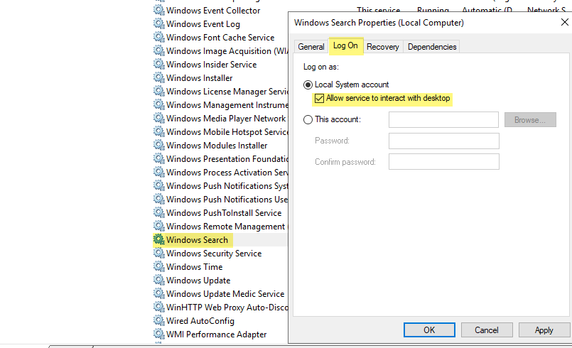Click the gear icon beside Windows Modules Installer
The height and width of the screenshot is (348, 572).
[158, 145]
